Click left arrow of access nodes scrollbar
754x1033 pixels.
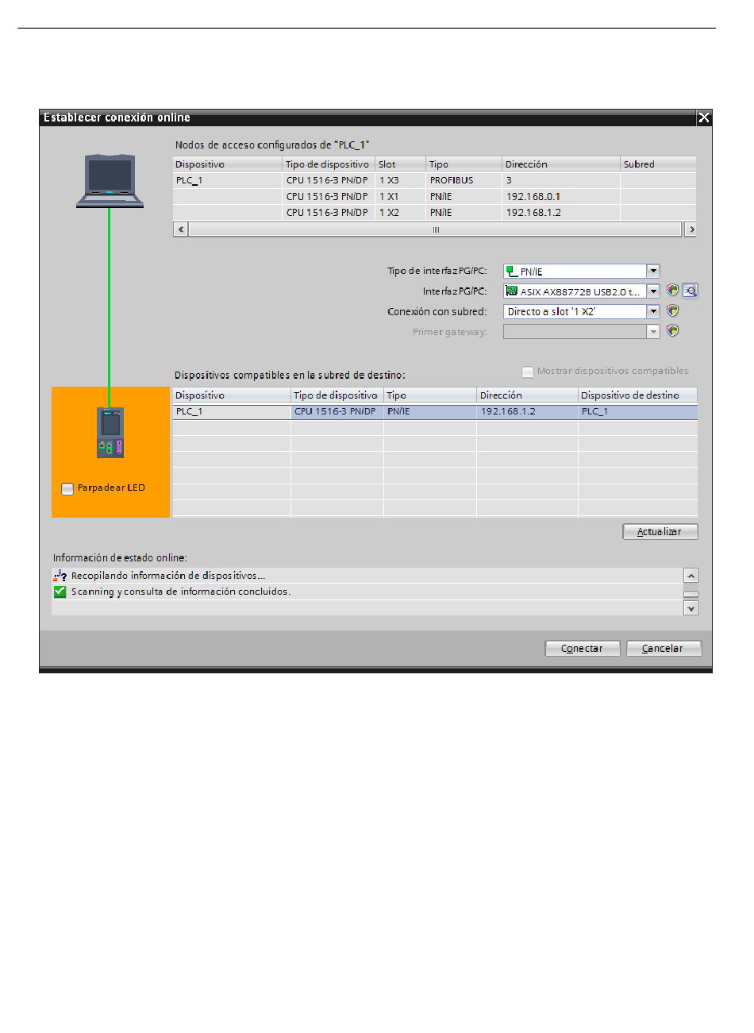click(x=181, y=229)
